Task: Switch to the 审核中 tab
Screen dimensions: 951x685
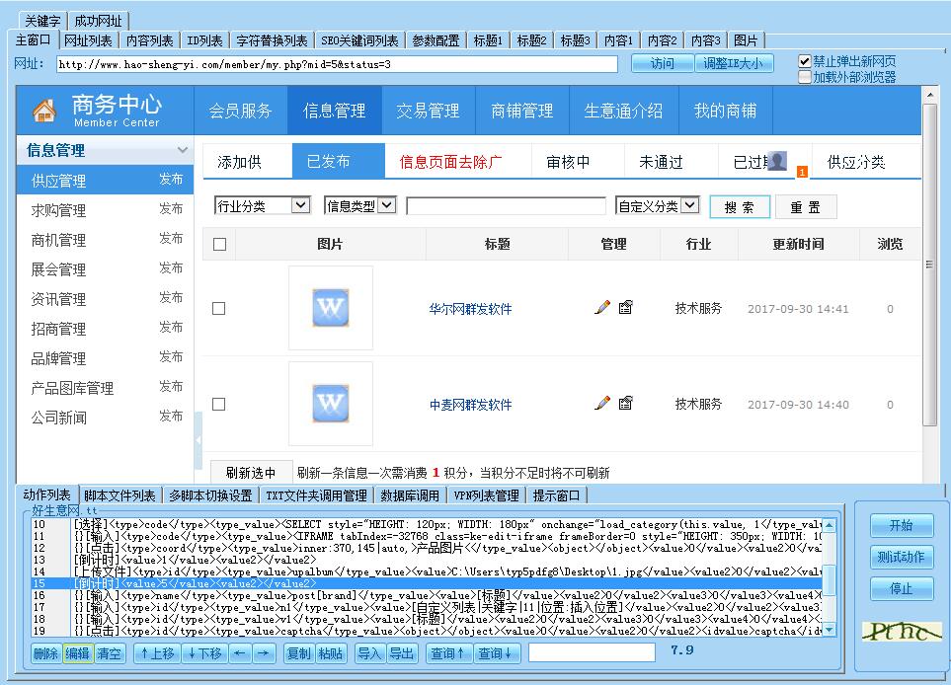Action: tap(568, 162)
